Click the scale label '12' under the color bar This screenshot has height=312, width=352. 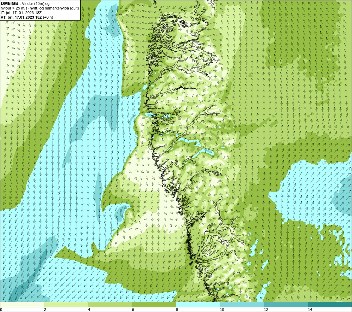tap(266, 310)
